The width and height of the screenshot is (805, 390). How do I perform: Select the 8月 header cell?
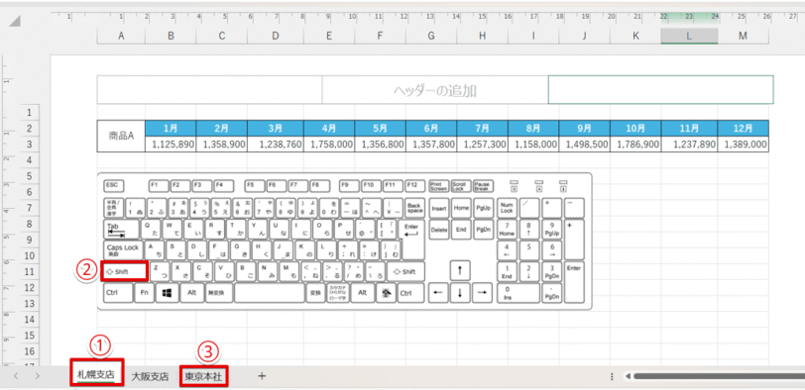pos(533,128)
